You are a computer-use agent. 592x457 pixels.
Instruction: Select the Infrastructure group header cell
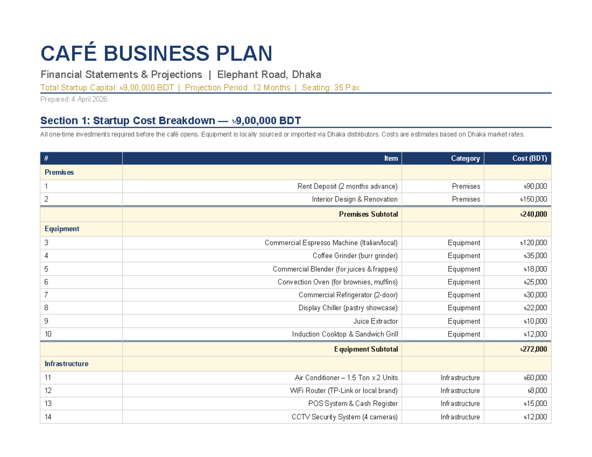coord(81,364)
